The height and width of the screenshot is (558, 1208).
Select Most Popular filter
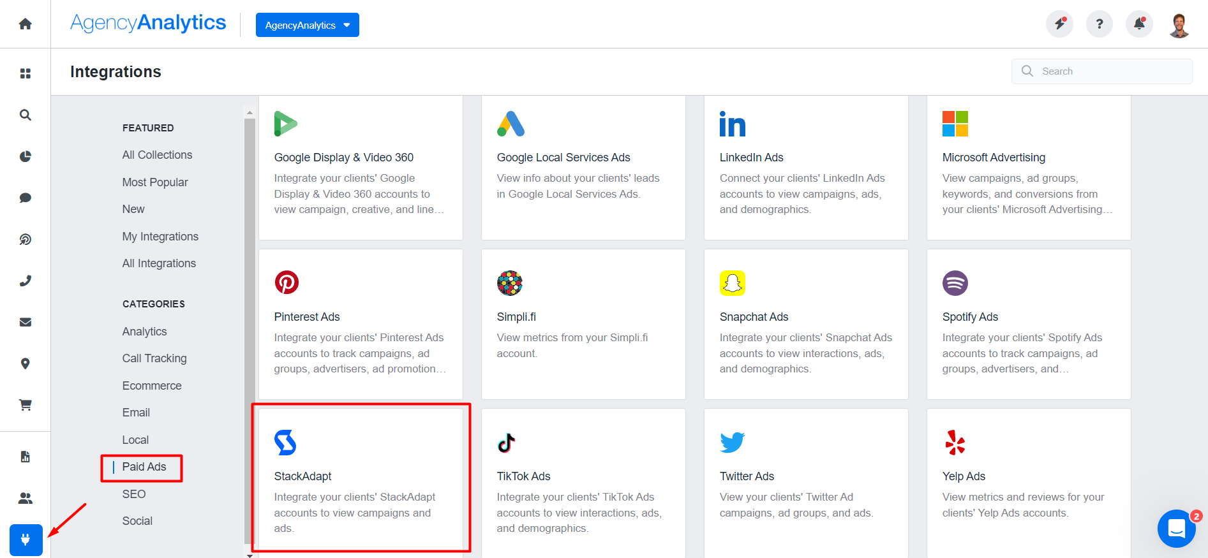point(155,182)
